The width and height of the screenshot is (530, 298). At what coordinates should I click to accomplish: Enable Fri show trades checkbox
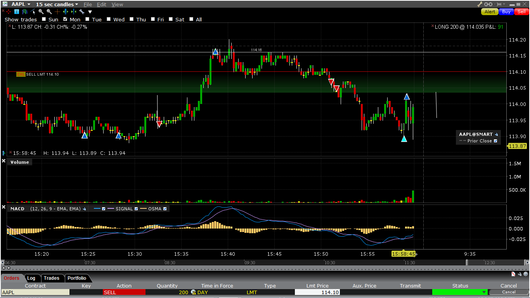click(x=152, y=19)
